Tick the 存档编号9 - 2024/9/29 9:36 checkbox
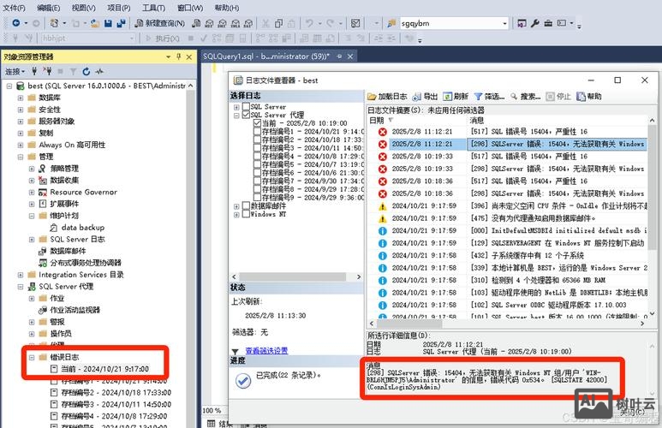 [x=257, y=197]
